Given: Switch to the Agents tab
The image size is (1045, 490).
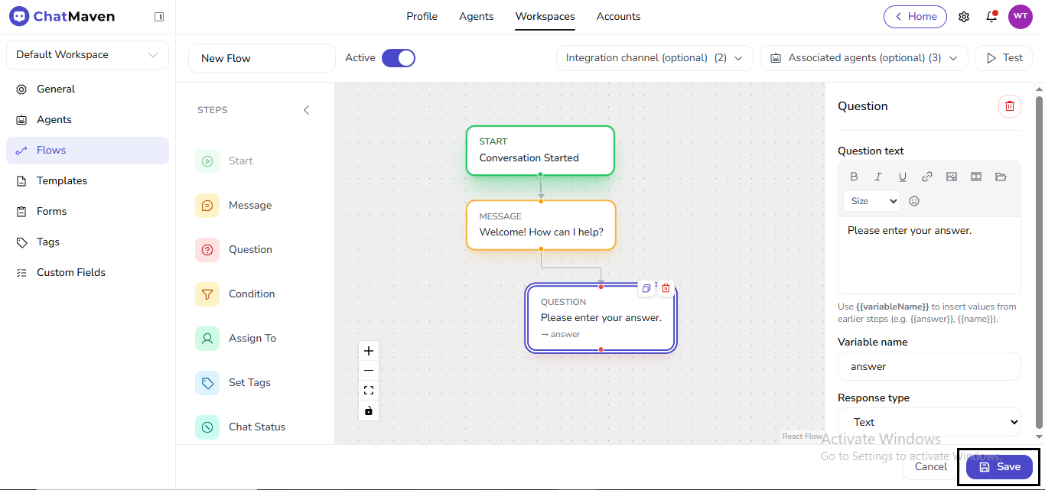Looking at the screenshot, I should coord(476,16).
